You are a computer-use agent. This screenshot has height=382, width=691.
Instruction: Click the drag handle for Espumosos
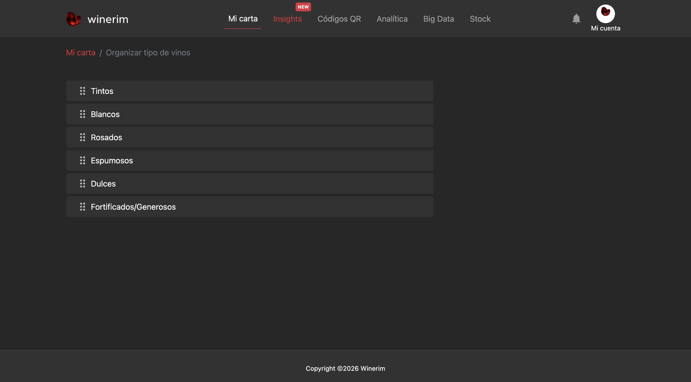point(82,160)
